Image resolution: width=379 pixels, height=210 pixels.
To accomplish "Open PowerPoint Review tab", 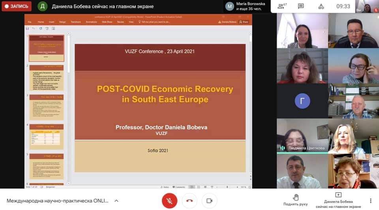I will (x=120, y=22).
